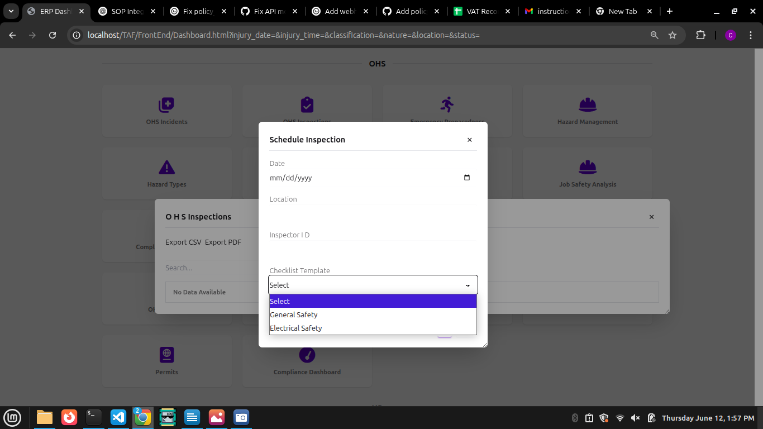Click the browser extensions puzzle icon
This screenshot has width=763, height=429.
[x=700, y=35]
